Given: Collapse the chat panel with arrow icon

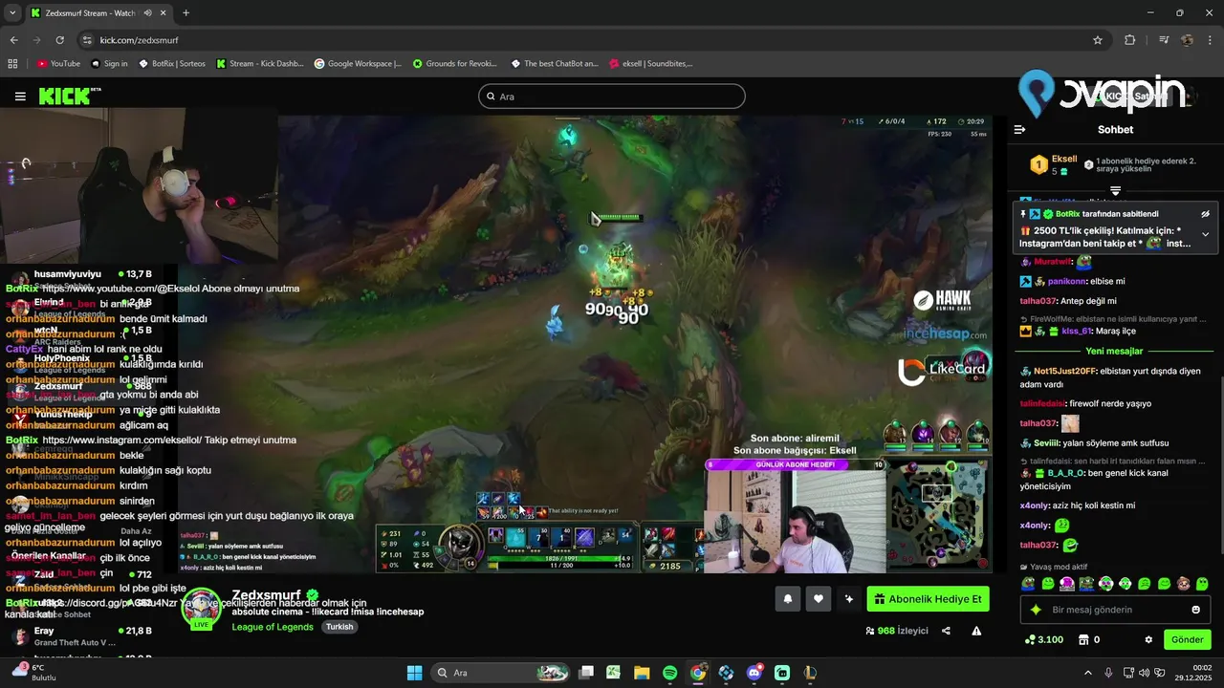Looking at the screenshot, I should coord(1019,129).
